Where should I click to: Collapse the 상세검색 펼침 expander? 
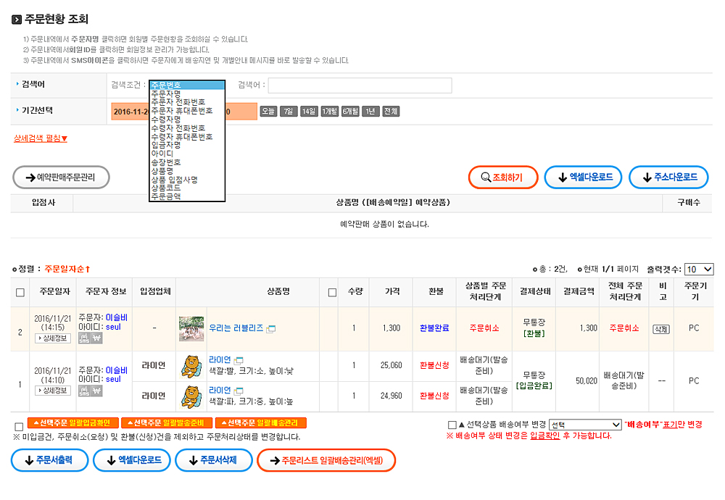click(x=41, y=138)
